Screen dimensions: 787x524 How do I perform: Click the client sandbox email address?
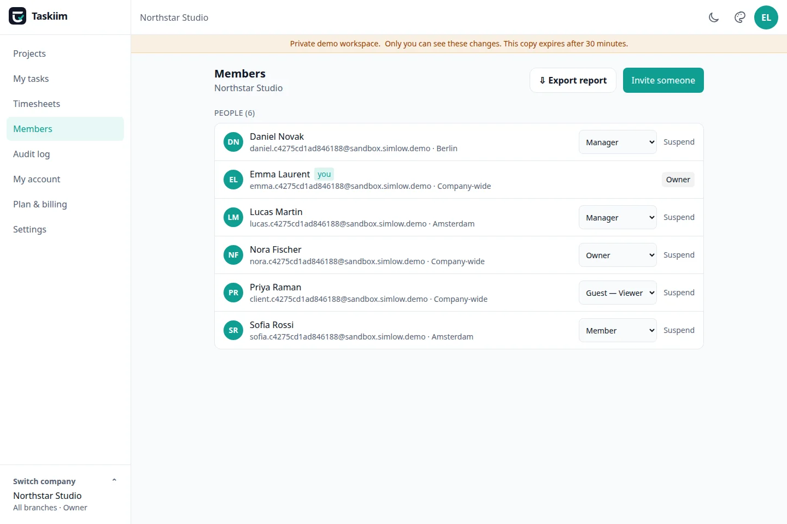[x=339, y=299]
